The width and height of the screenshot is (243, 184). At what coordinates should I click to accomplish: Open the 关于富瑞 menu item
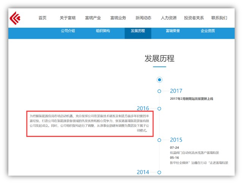(x=68, y=18)
